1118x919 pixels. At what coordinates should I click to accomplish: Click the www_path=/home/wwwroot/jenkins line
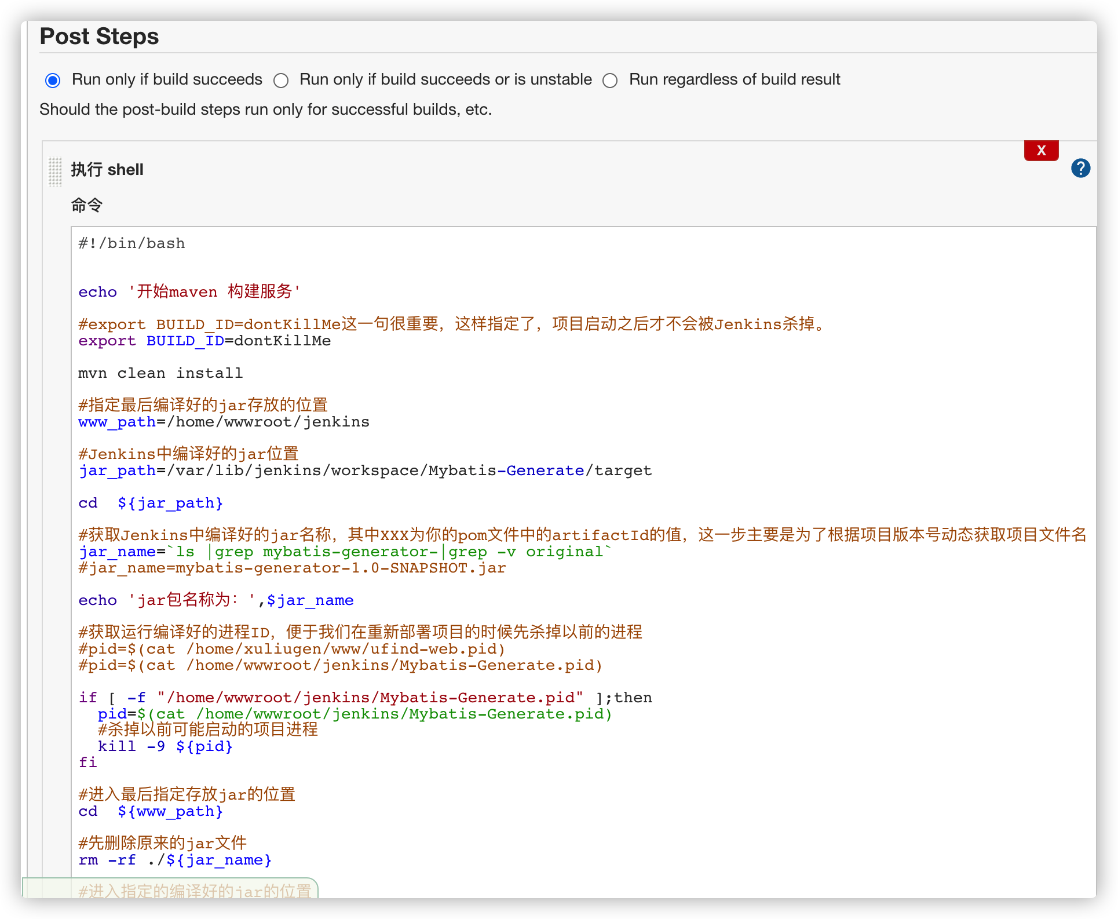click(224, 422)
